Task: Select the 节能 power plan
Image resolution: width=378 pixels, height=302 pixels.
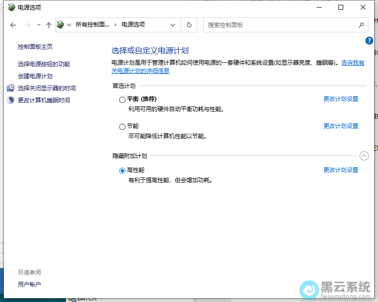Action: click(122, 127)
